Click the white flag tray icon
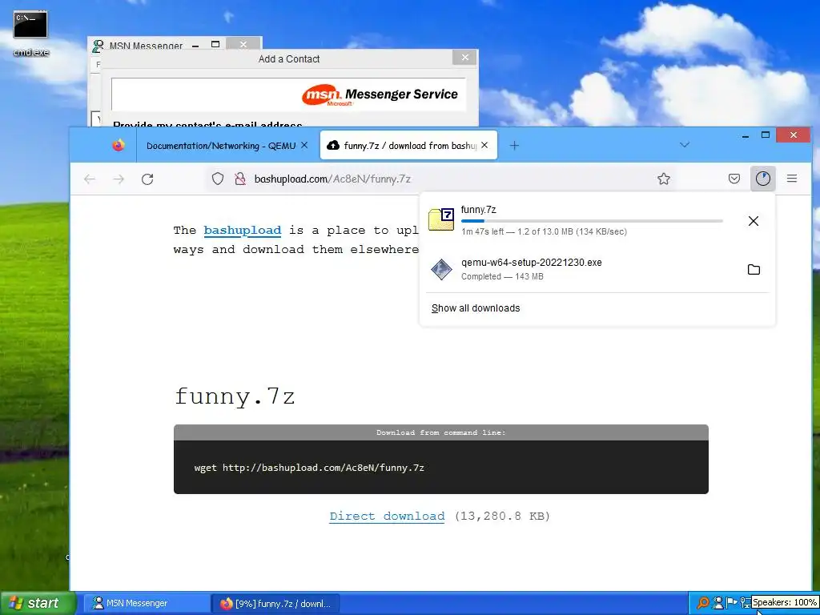 732,604
